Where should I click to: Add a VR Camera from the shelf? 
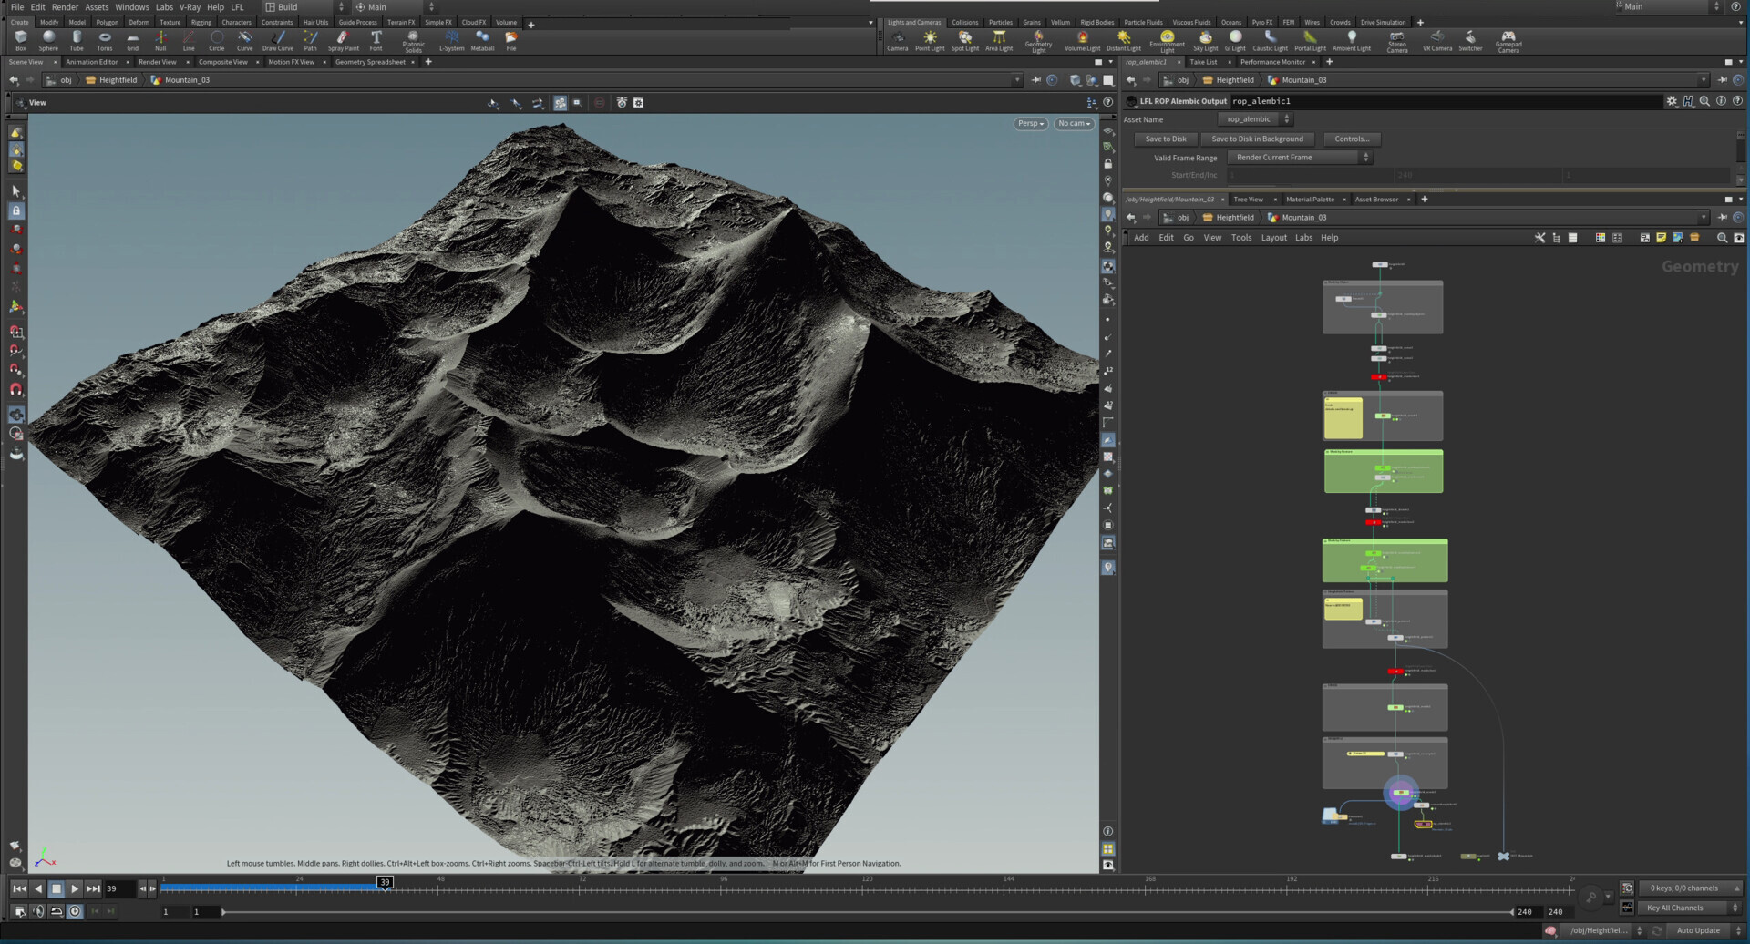(1436, 38)
